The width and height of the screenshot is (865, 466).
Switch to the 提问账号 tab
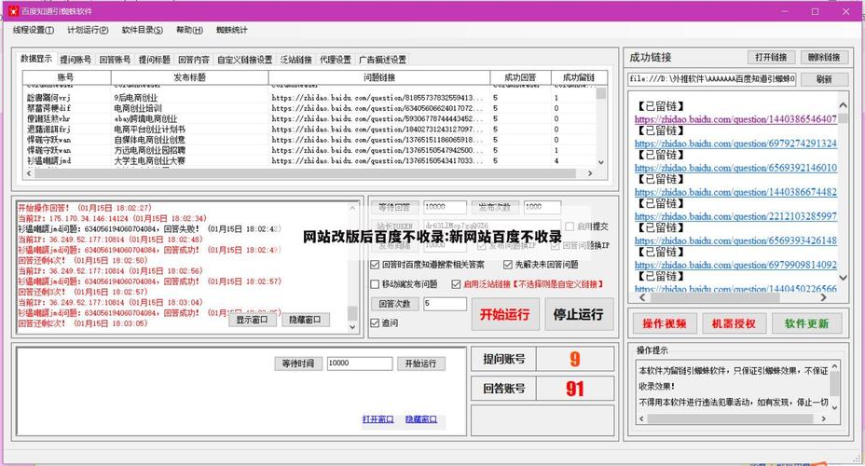76,60
